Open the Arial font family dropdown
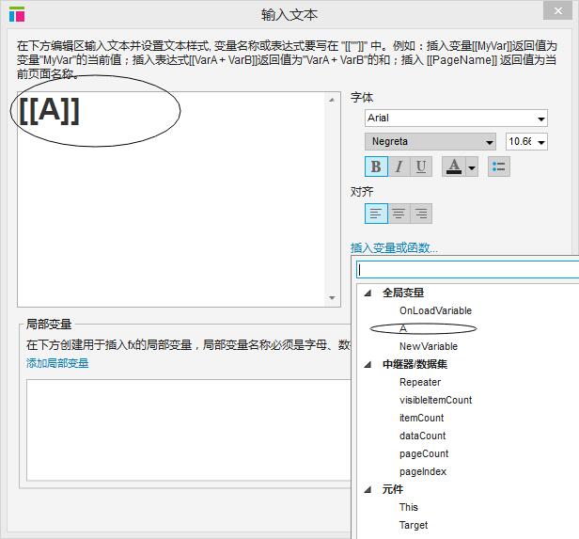This screenshot has height=539, width=579. click(x=456, y=119)
